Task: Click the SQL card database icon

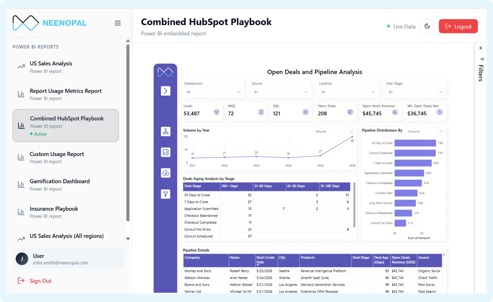Action: (306, 112)
